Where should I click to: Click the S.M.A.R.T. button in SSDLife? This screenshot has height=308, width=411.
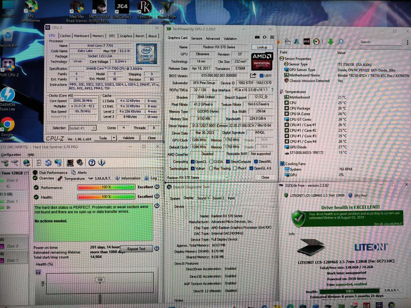click(392, 290)
